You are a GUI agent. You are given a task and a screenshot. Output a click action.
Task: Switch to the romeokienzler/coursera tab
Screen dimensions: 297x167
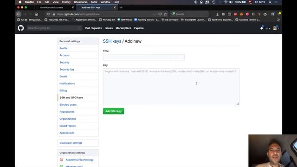coord(52,7)
